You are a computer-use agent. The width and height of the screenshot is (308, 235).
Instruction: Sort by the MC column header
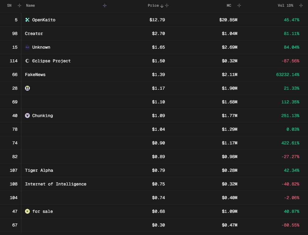229,5
